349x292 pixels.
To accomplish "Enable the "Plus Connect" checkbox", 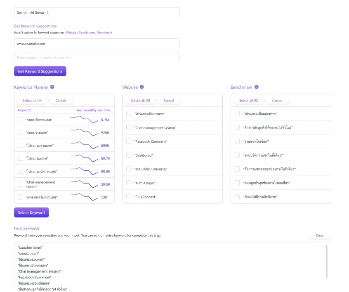I will (x=129, y=197).
